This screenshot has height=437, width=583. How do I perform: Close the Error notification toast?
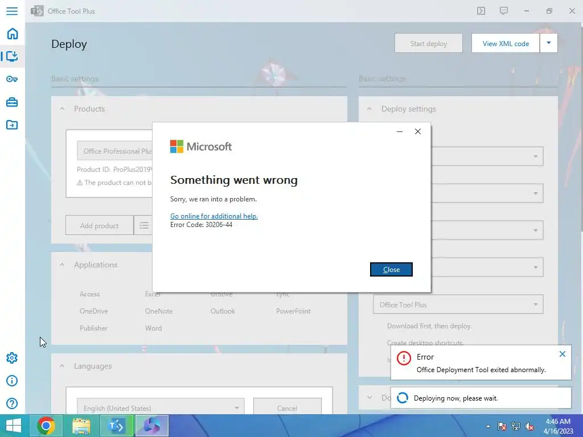563,354
